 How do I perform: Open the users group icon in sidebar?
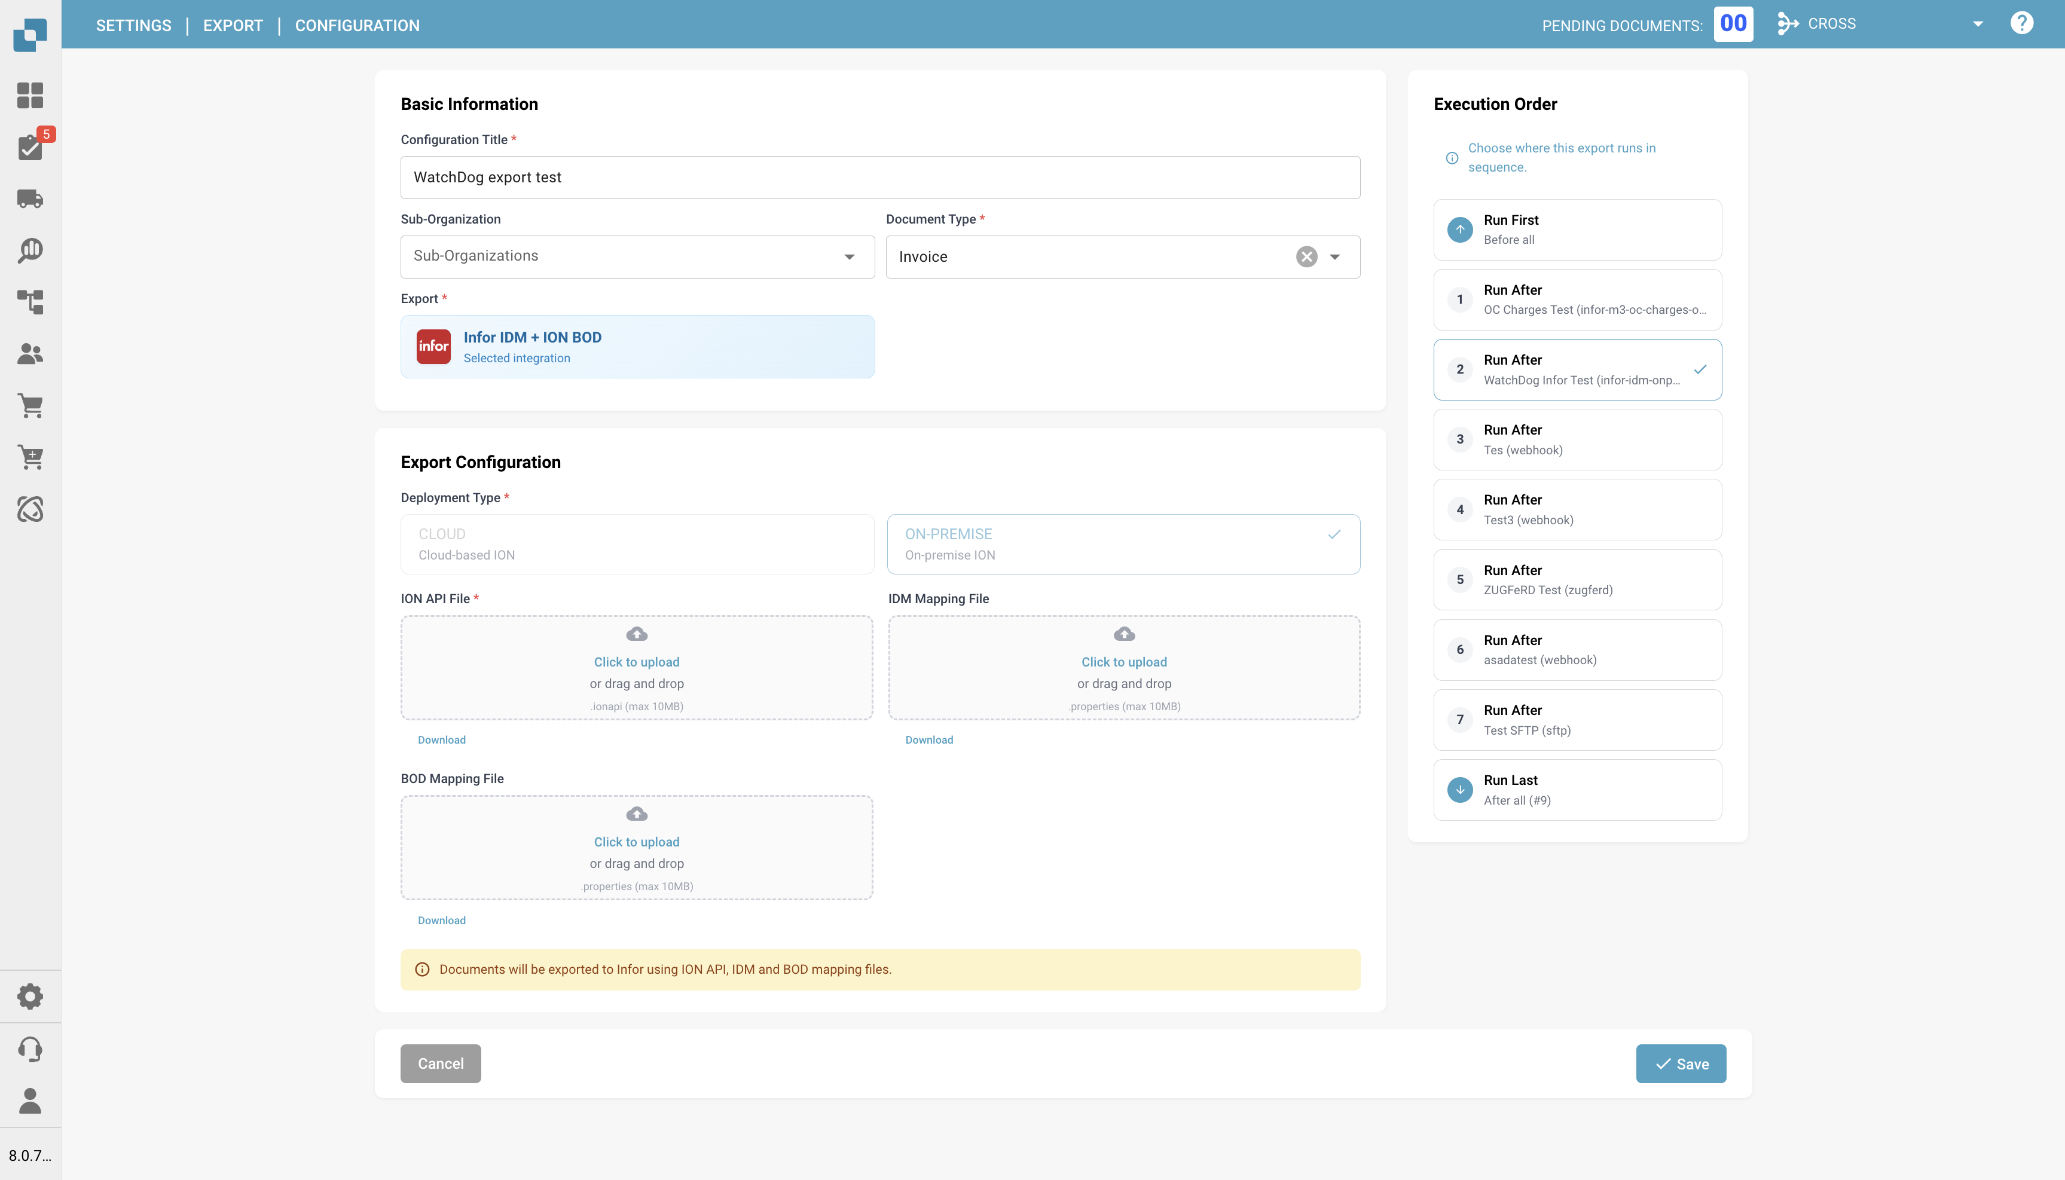coord(30,353)
